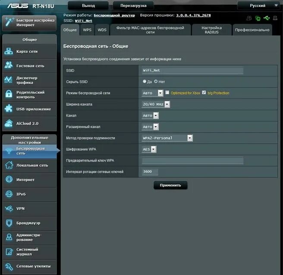Viewport: 283px width, 275px height.
Task: Click the System Log (Системный журнал) icon
Action: pos(9,252)
